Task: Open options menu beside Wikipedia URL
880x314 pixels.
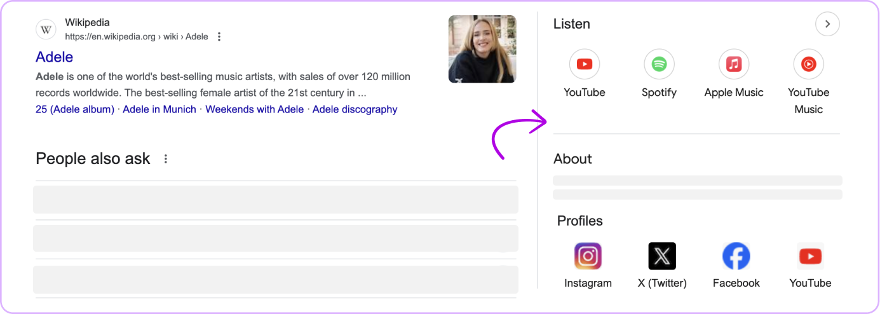Action: click(219, 36)
